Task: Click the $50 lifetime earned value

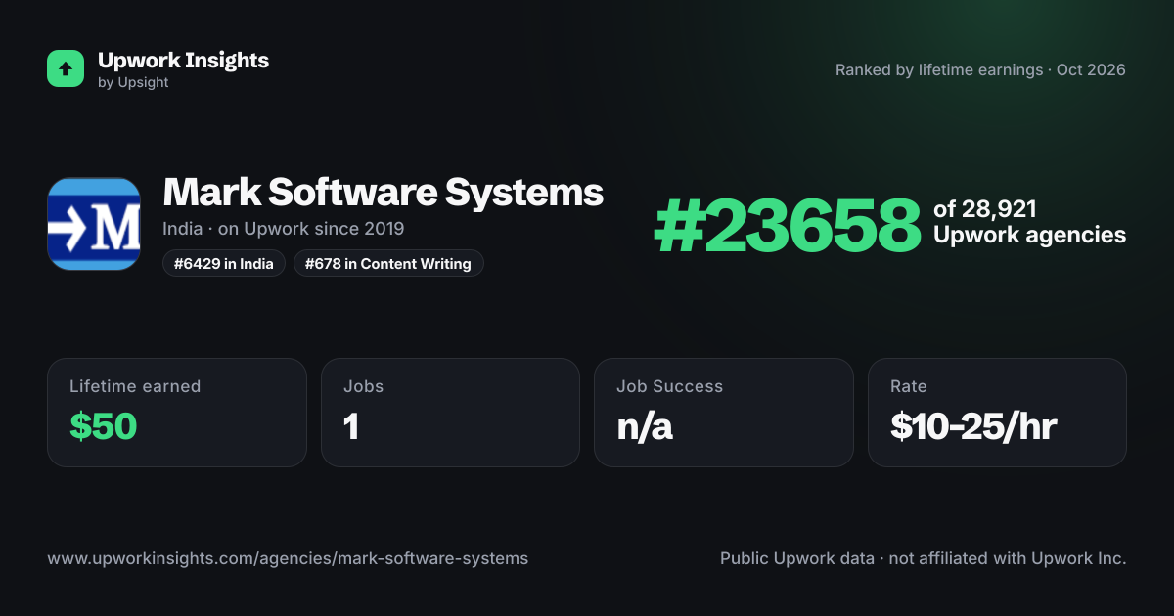Action: (103, 426)
